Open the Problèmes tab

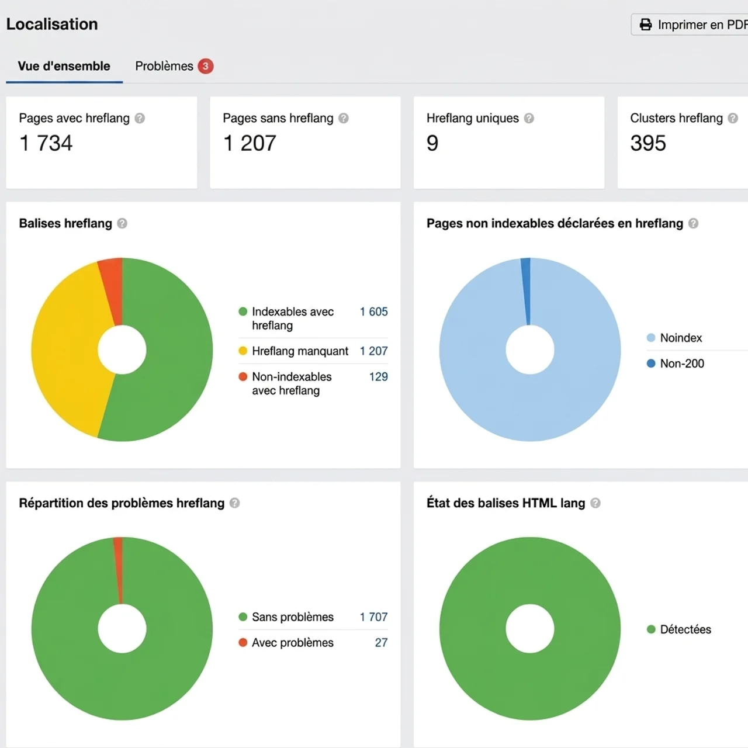click(x=174, y=66)
